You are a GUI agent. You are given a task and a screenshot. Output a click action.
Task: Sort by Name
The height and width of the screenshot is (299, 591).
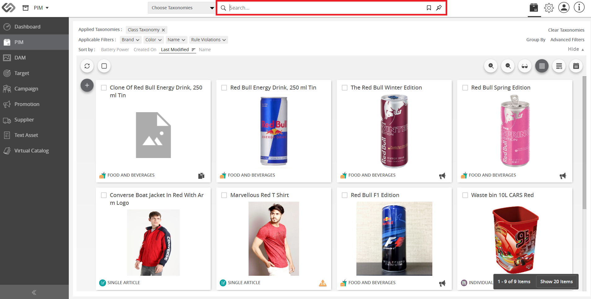205,50
